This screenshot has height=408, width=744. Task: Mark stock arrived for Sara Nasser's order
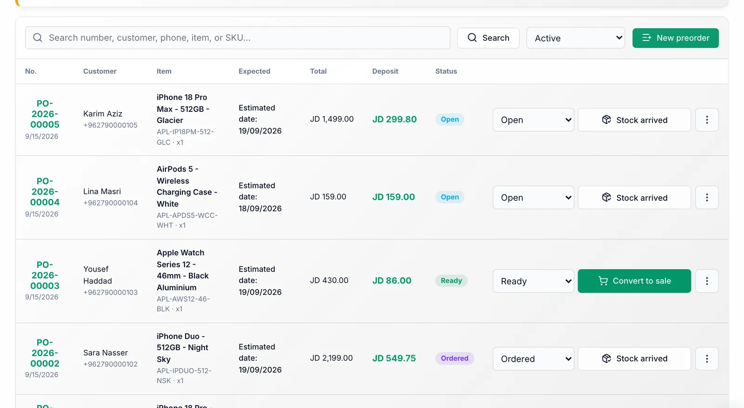click(x=634, y=359)
